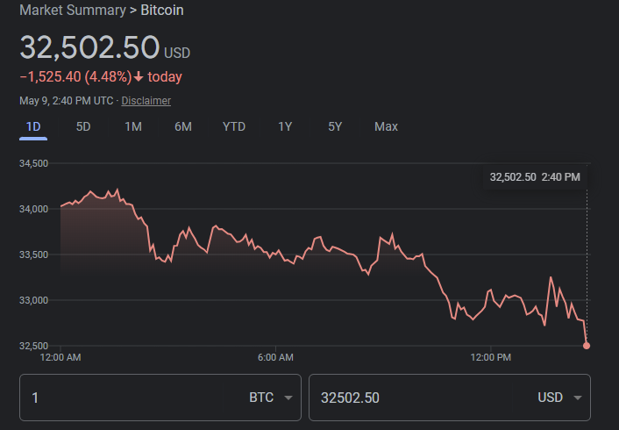This screenshot has height=430, width=619.
Task: Click the USD label beside the headline price
Action: click(x=177, y=53)
